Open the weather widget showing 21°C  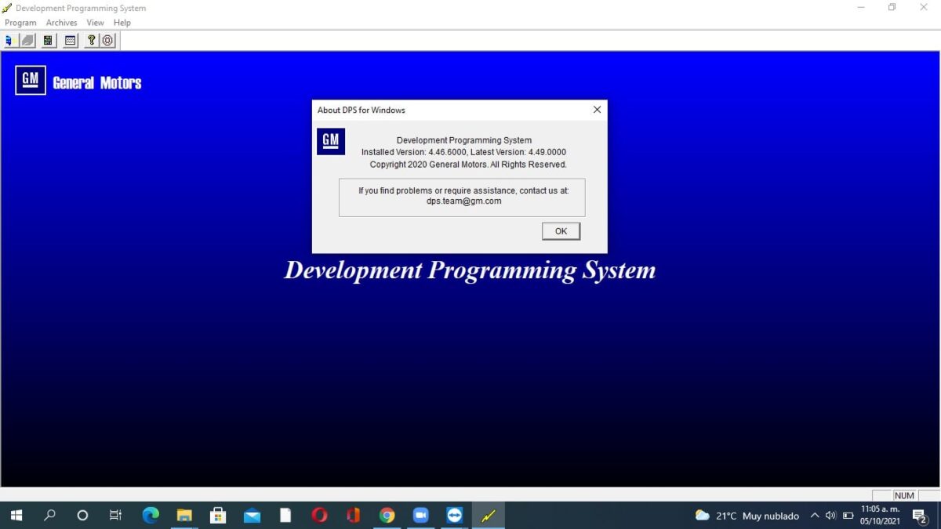[747, 516]
